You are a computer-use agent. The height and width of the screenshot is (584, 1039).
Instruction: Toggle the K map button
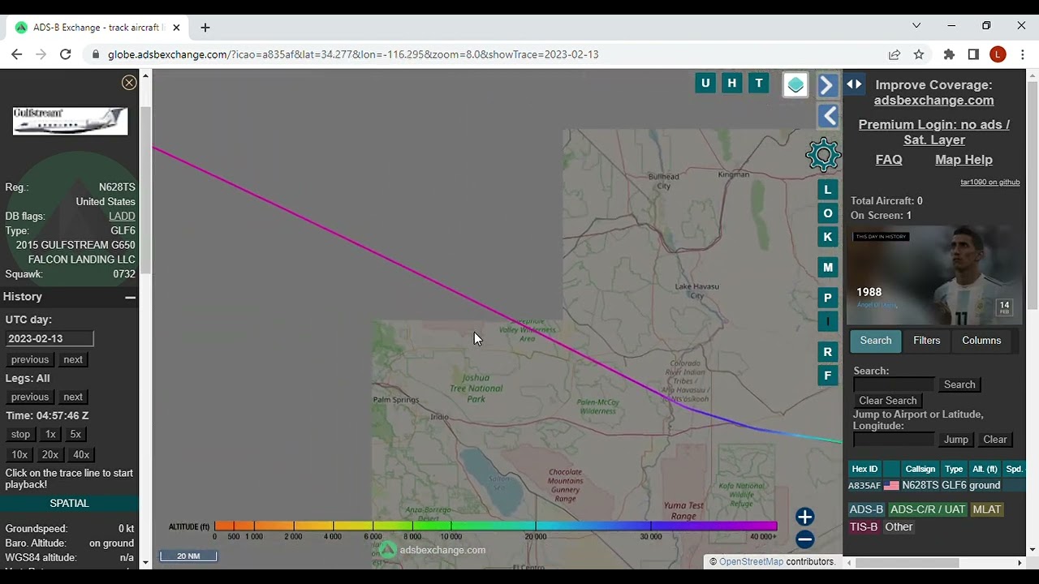[x=828, y=237]
